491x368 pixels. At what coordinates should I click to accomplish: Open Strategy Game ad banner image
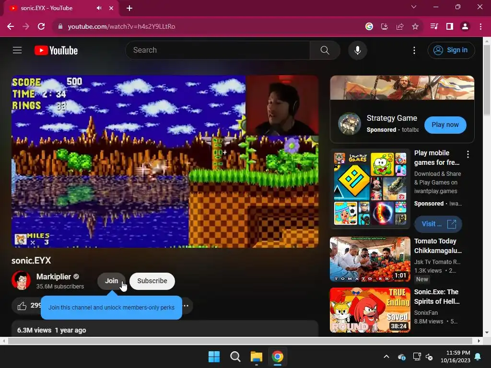(402, 88)
